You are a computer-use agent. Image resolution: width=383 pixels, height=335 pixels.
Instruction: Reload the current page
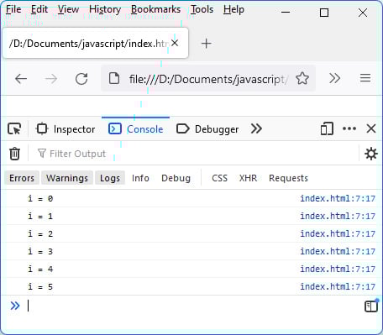coord(81,79)
